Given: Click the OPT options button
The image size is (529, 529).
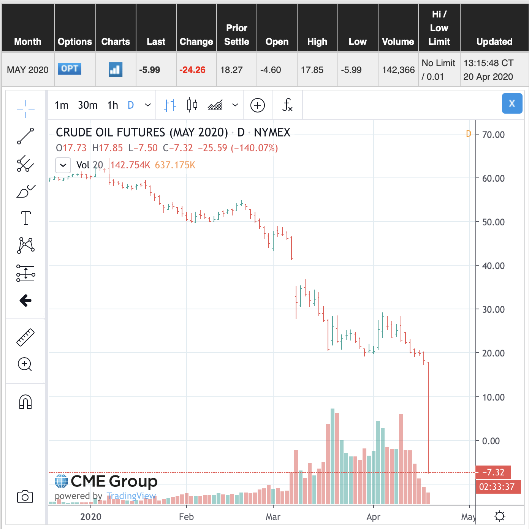Looking at the screenshot, I should pyautogui.click(x=70, y=69).
